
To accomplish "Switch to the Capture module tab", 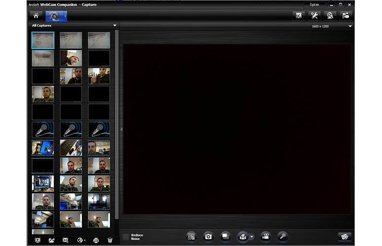I will pyautogui.click(x=55, y=15).
